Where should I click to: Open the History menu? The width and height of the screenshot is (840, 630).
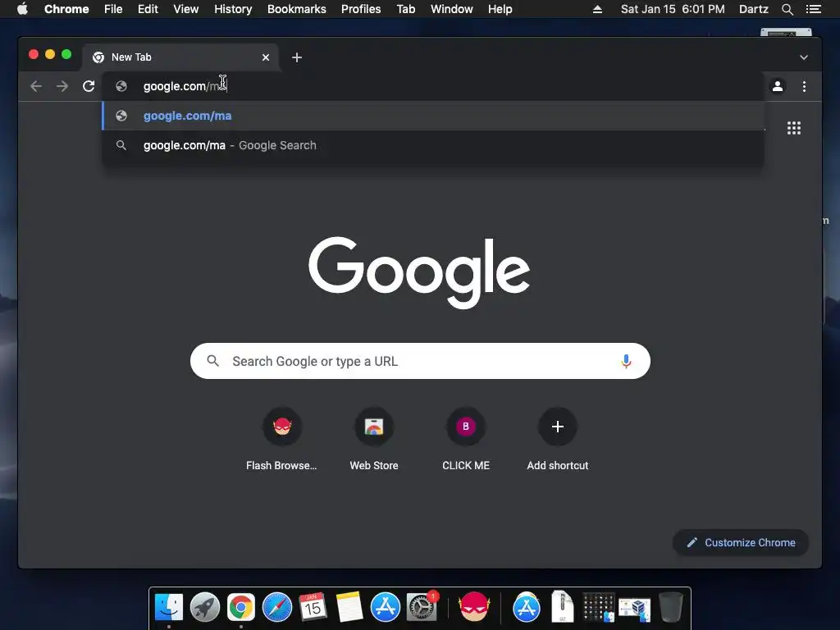coord(233,9)
